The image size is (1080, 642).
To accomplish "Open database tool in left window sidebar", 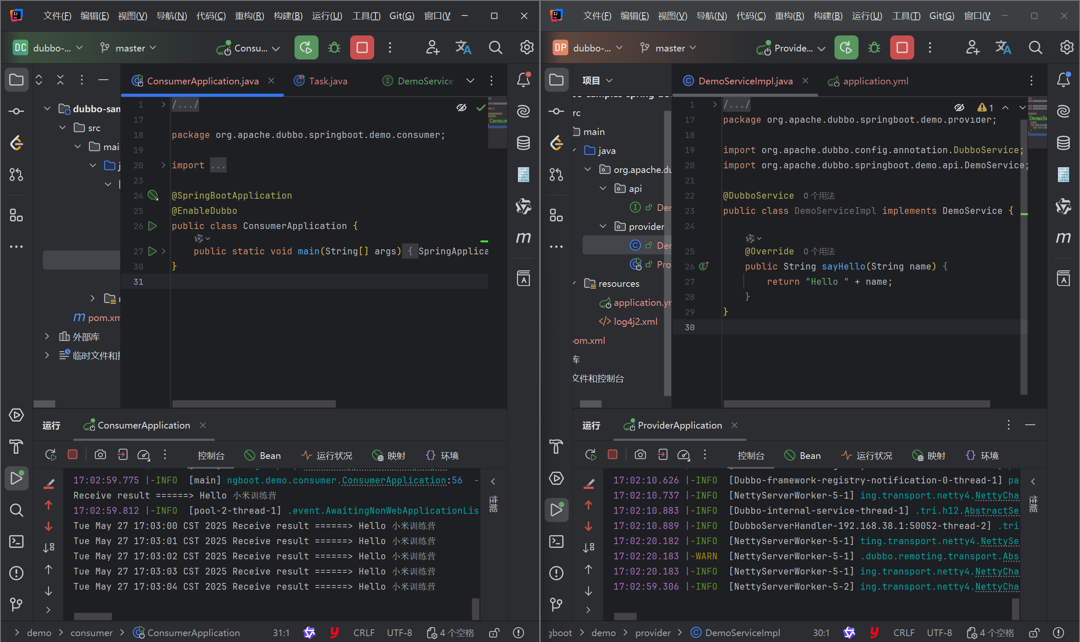I will (x=524, y=143).
